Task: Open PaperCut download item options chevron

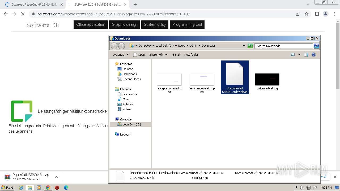Action: pyautogui.click(x=57, y=177)
